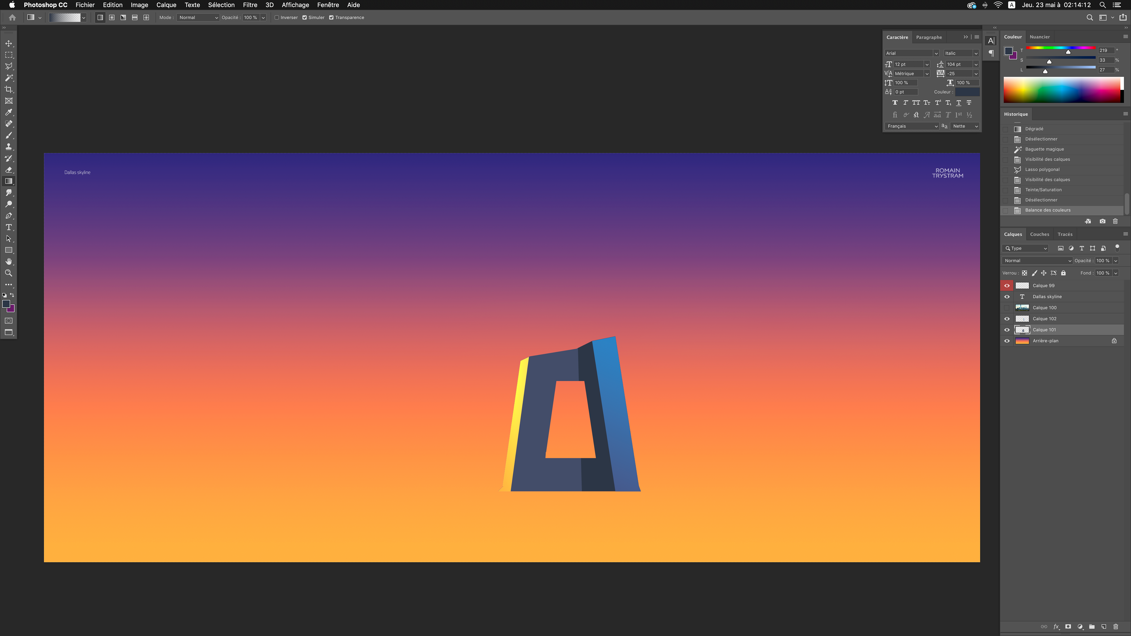Hide the Dallas skyline text layer
Image resolution: width=1131 pixels, height=636 pixels.
pyautogui.click(x=1007, y=297)
